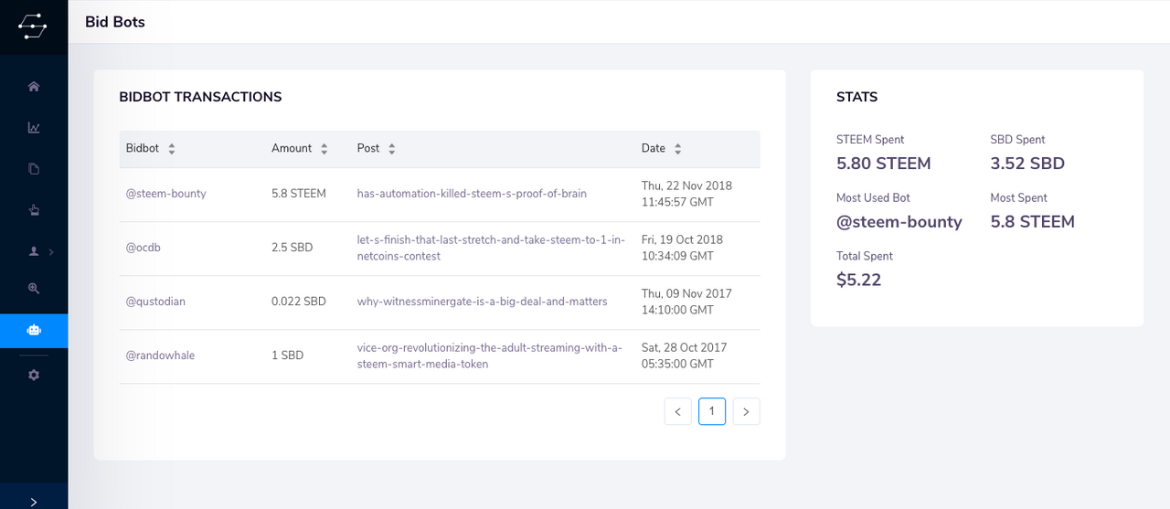Sort the table by Bidbot column
Viewport: 1170px width, 509px height.
(171, 148)
